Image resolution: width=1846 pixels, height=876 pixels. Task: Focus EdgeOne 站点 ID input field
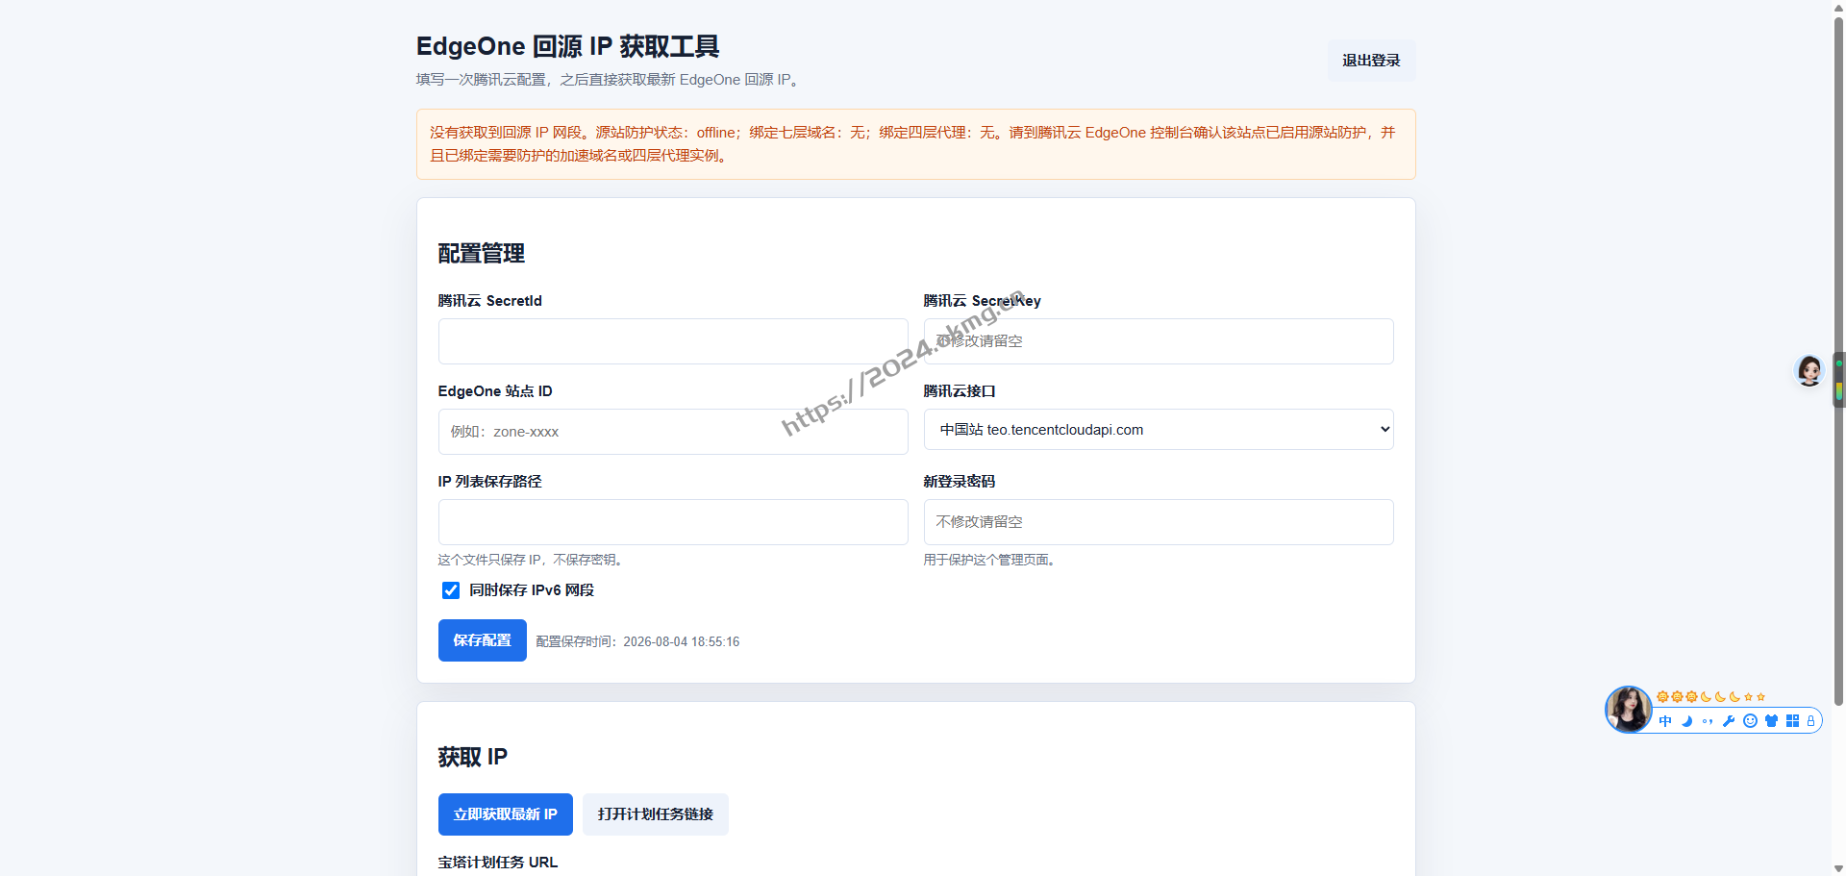click(673, 432)
